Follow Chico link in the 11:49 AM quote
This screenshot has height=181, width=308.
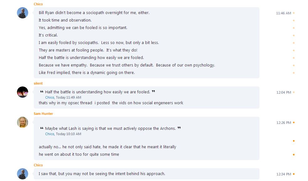(50, 97)
